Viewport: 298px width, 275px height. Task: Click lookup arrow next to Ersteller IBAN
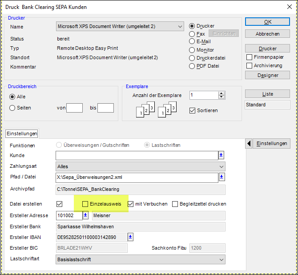(x=130, y=237)
